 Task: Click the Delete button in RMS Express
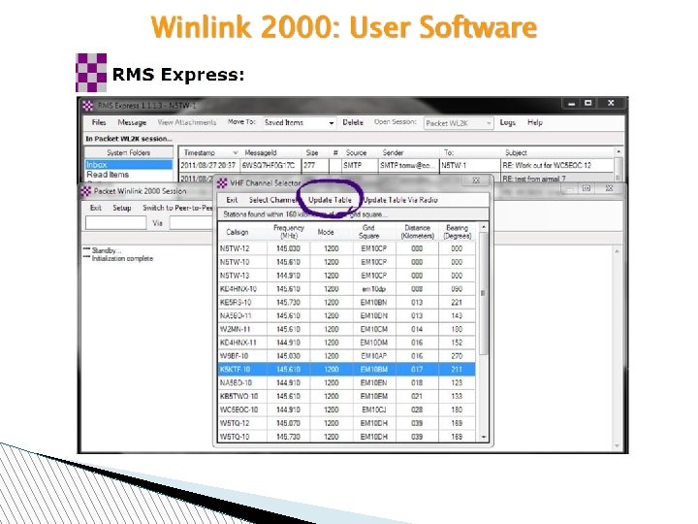(353, 122)
